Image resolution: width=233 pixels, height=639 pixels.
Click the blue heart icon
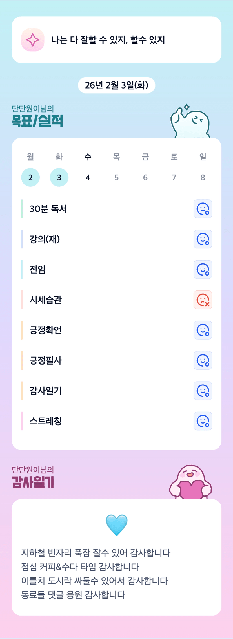click(116, 525)
